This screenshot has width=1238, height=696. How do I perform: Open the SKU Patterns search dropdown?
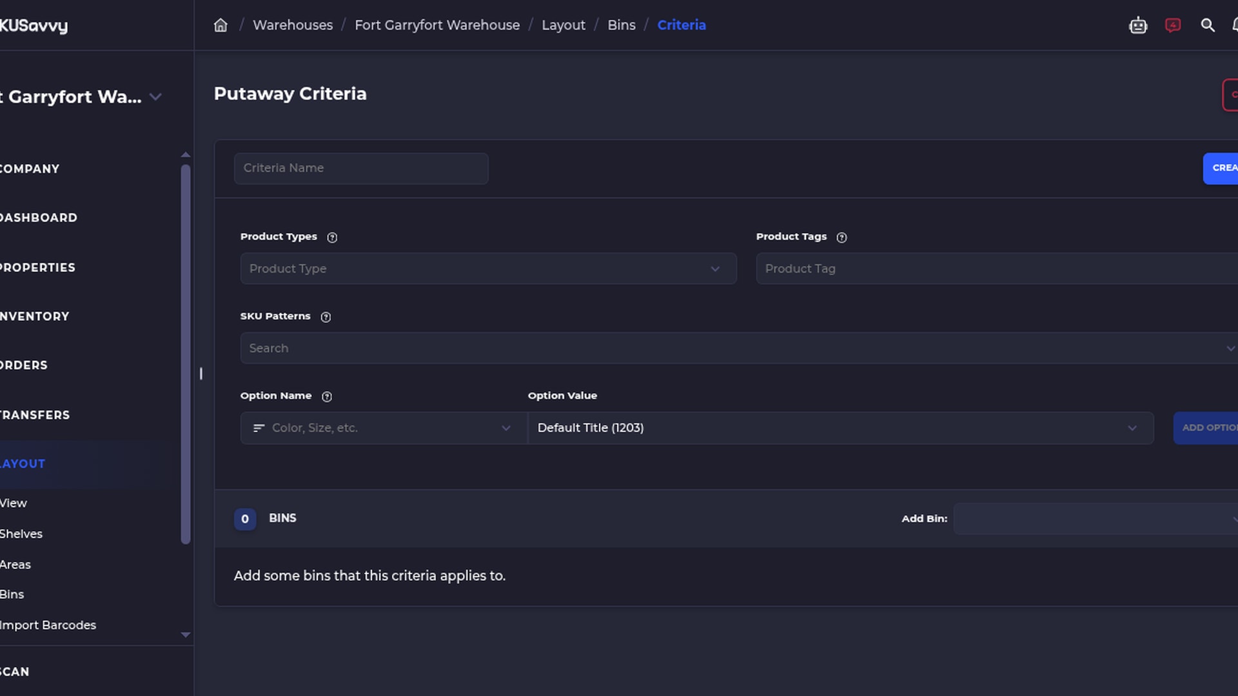pyautogui.click(x=739, y=348)
